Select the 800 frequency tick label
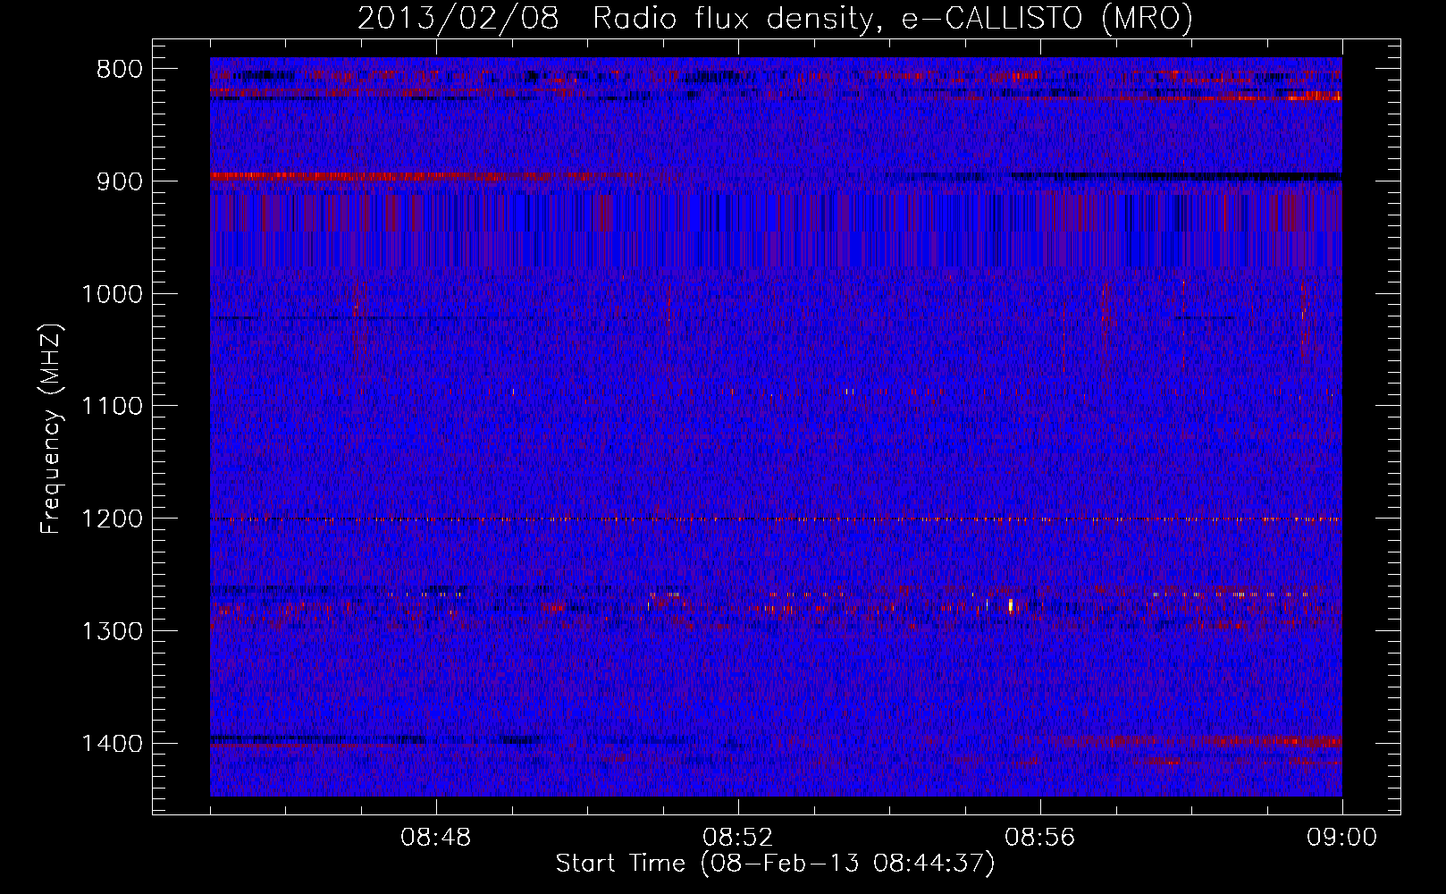1446x894 pixels. point(119,70)
